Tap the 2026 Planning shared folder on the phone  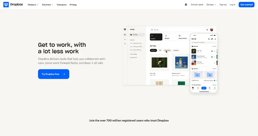pos(197,76)
